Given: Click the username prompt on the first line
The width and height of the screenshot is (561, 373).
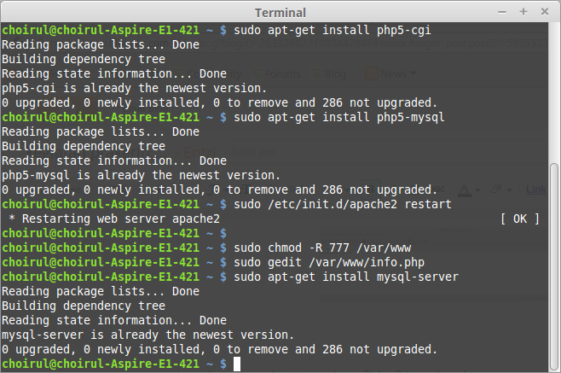Looking at the screenshot, I should (101, 30).
